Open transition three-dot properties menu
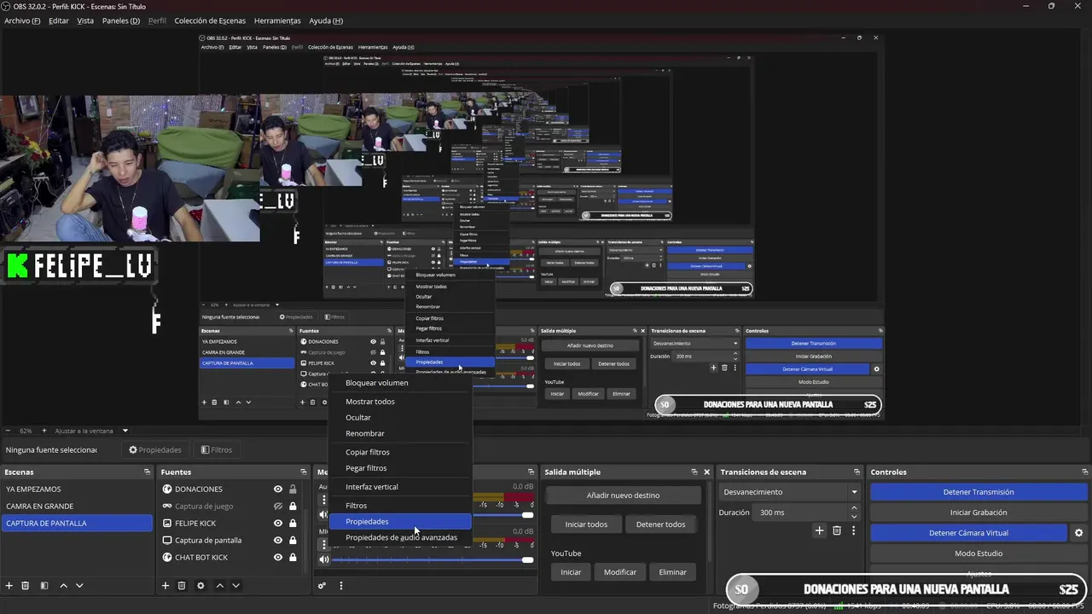Viewport: 1092px width, 614px height. pyautogui.click(x=853, y=530)
